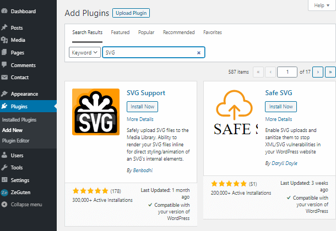
Task: Click the Contact envelope icon
Action: point(4,77)
